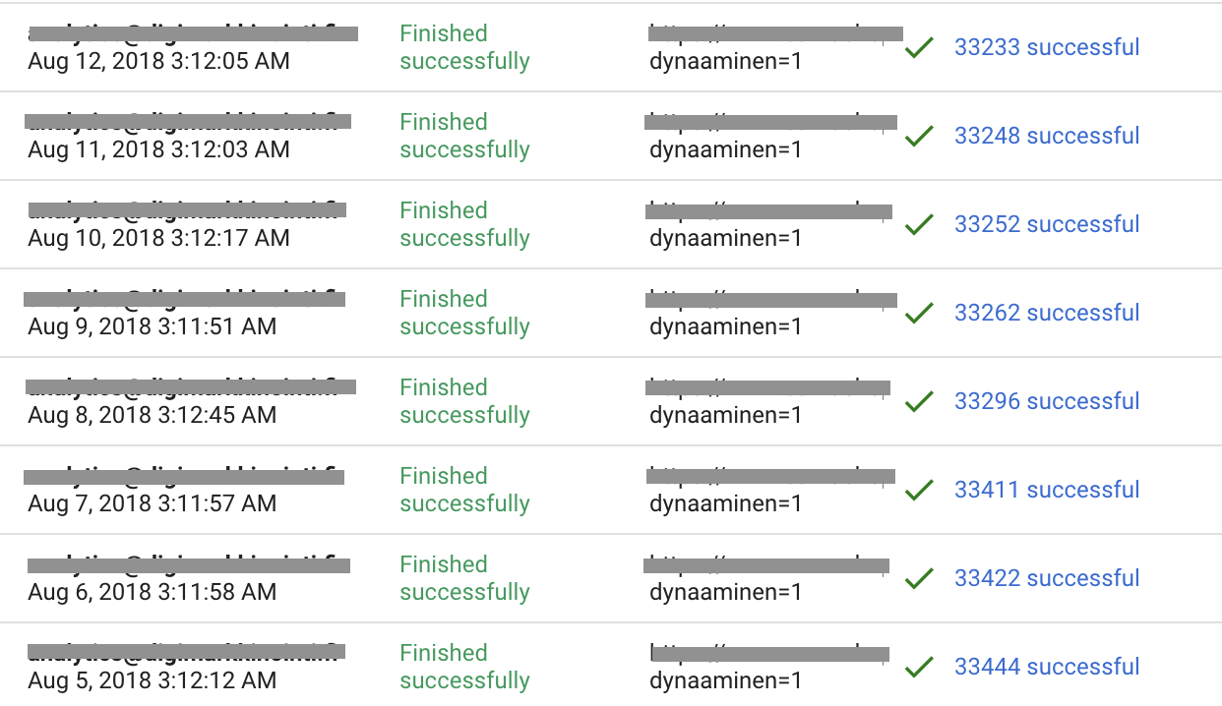This screenshot has width=1222, height=706.
Task: Open the 33422 successful link
Action: (1047, 578)
